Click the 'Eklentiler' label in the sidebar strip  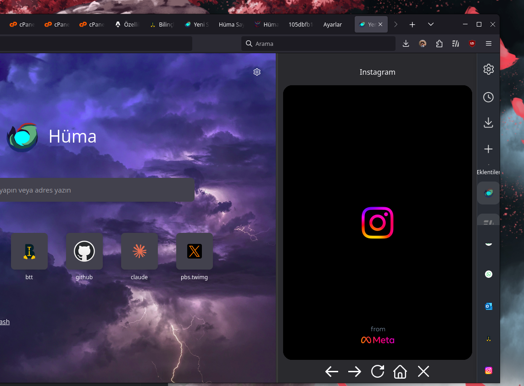488,172
